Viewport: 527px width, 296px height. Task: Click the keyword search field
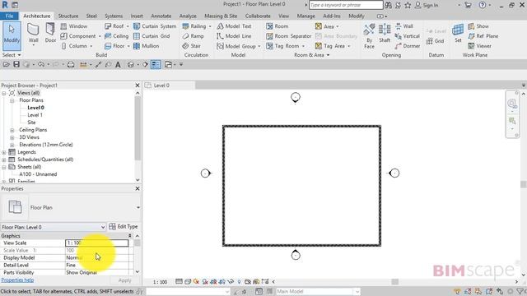[346, 5]
